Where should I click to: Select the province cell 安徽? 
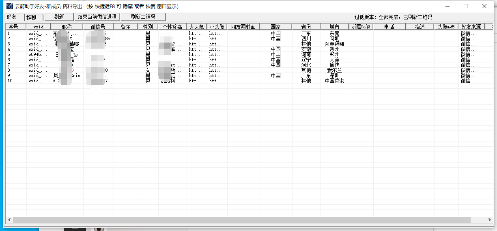[x=306, y=49]
